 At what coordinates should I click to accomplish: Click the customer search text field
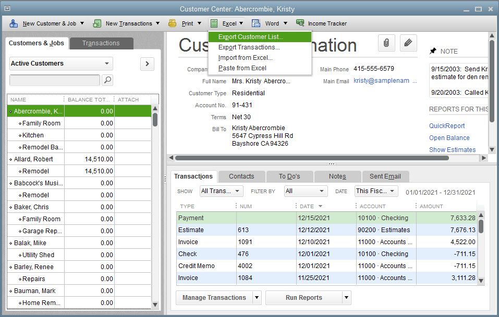click(x=55, y=80)
